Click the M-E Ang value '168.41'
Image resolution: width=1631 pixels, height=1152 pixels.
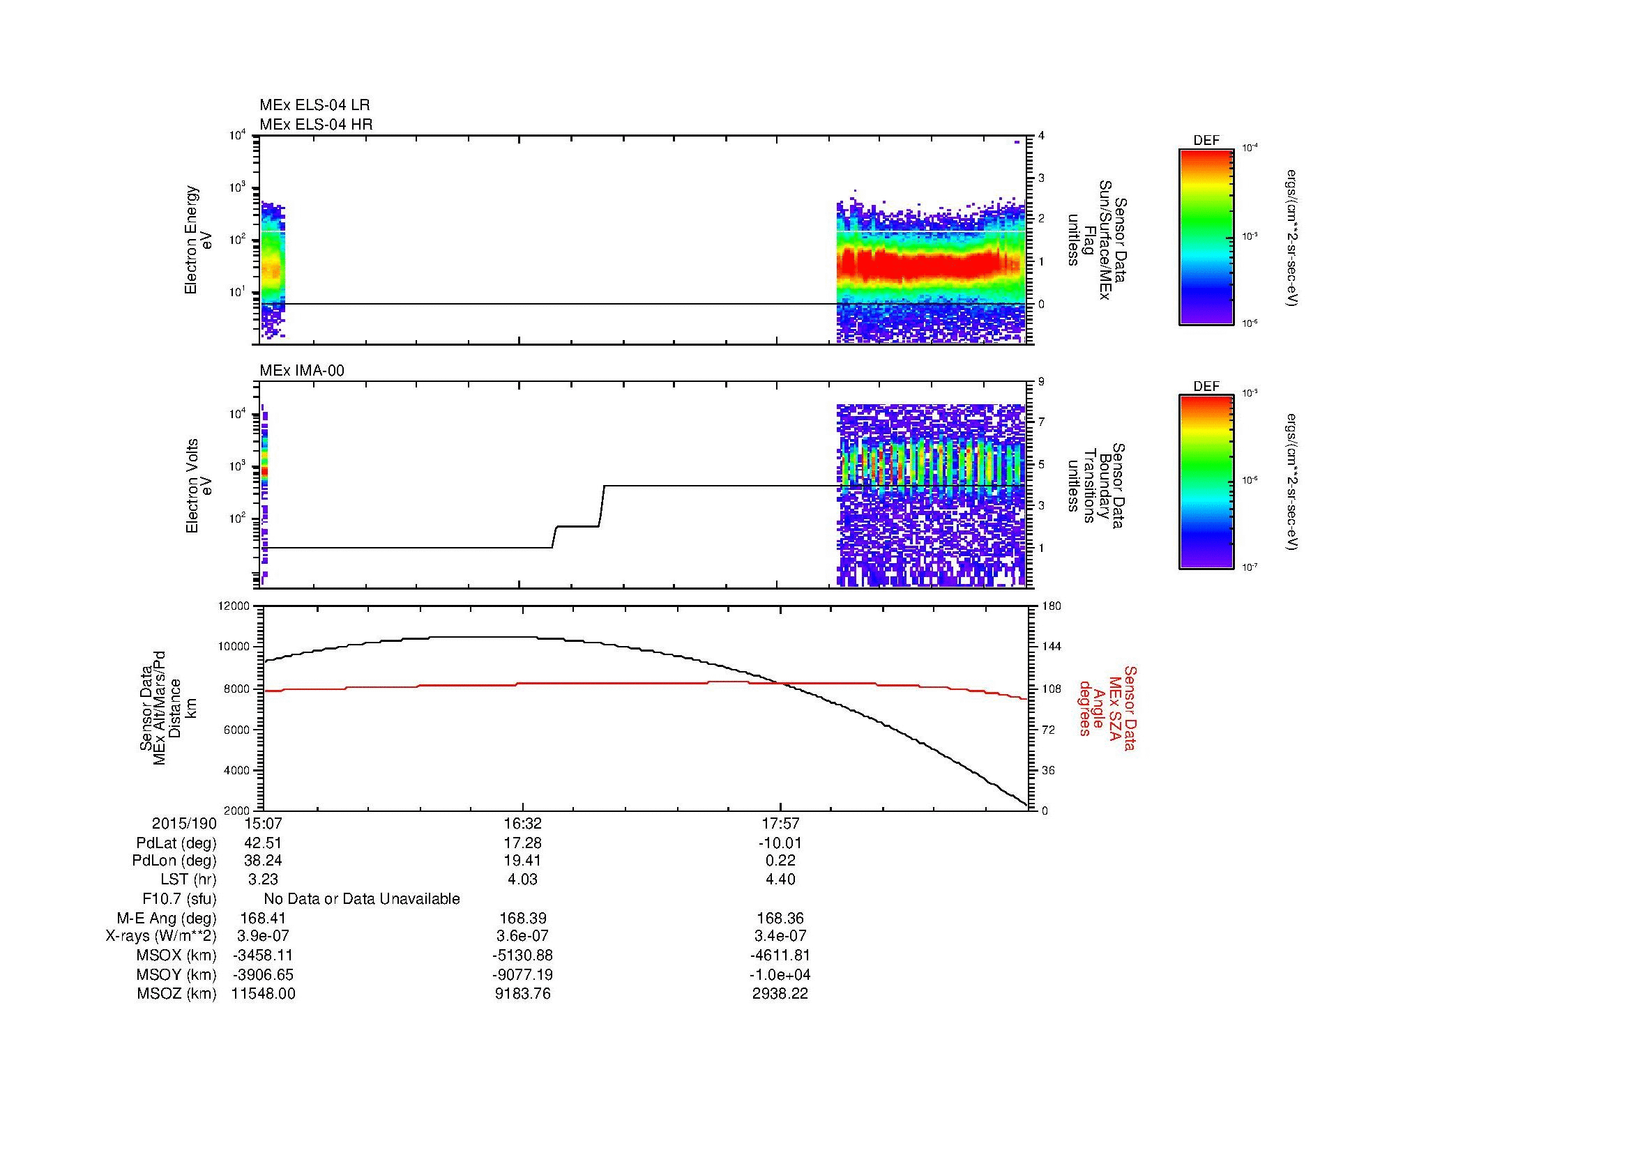(263, 919)
